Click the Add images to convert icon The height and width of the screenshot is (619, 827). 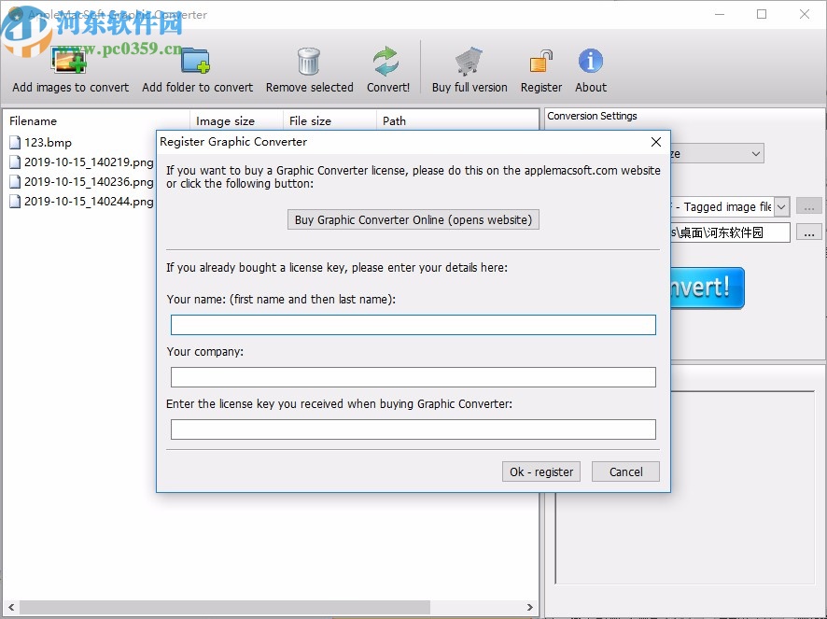click(x=69, y=59)
